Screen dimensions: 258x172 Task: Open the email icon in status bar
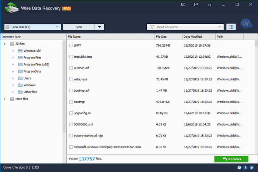coord(239,168)
